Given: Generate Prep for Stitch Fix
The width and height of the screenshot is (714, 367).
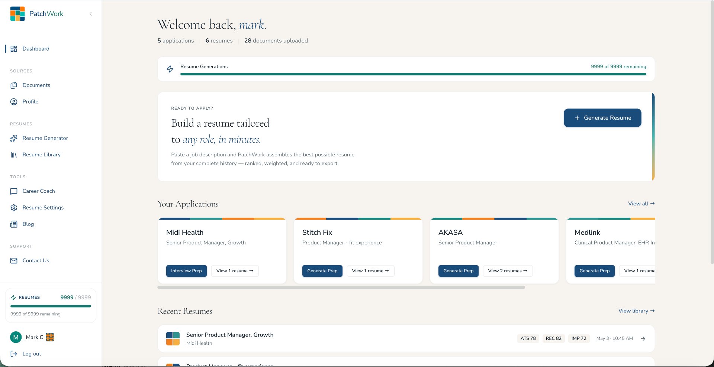Looking at the screenshot, I should pos(322,271).
